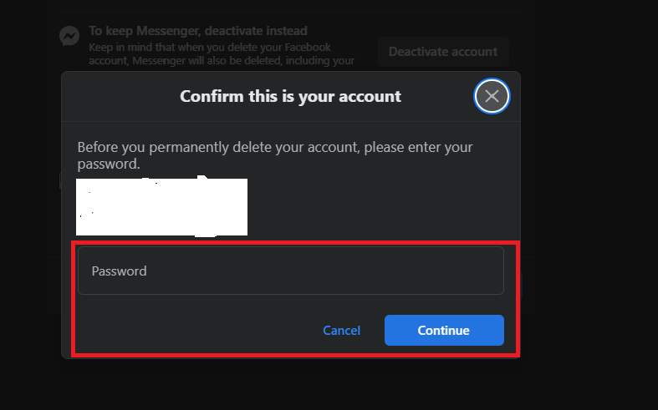Click the 'Confirm this is your account' title

point(290,96)
